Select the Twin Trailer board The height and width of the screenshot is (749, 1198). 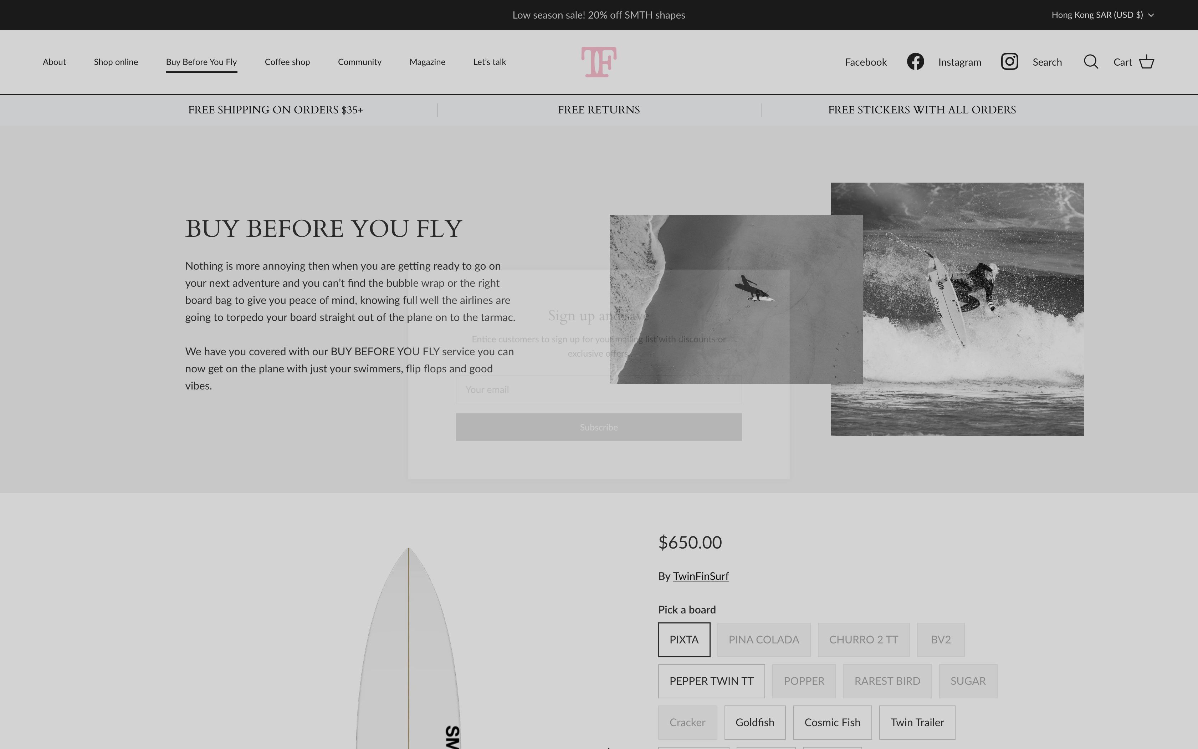[916, 722]
